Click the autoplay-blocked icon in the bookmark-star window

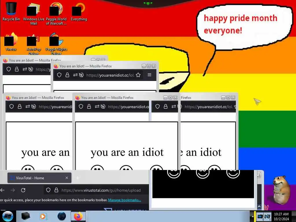81,75
